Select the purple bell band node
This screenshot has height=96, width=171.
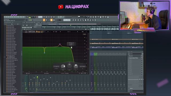click(x=60, y=44)
